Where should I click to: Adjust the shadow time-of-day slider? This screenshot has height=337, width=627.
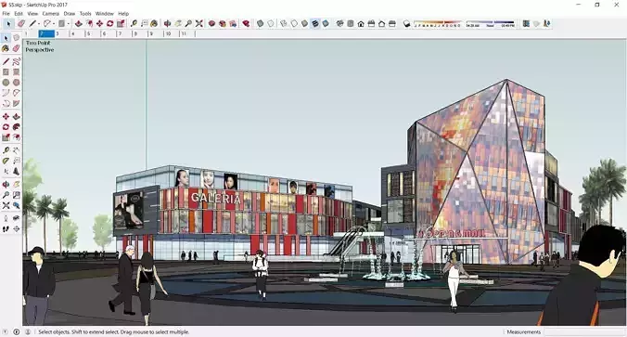point(491,23)
